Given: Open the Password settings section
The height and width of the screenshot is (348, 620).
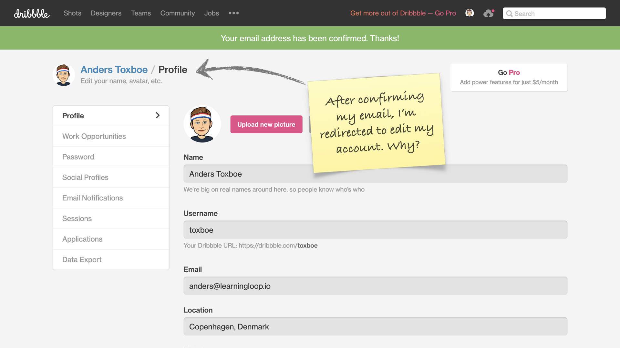Looking at the screenshot, I should (x=78, y=157).
